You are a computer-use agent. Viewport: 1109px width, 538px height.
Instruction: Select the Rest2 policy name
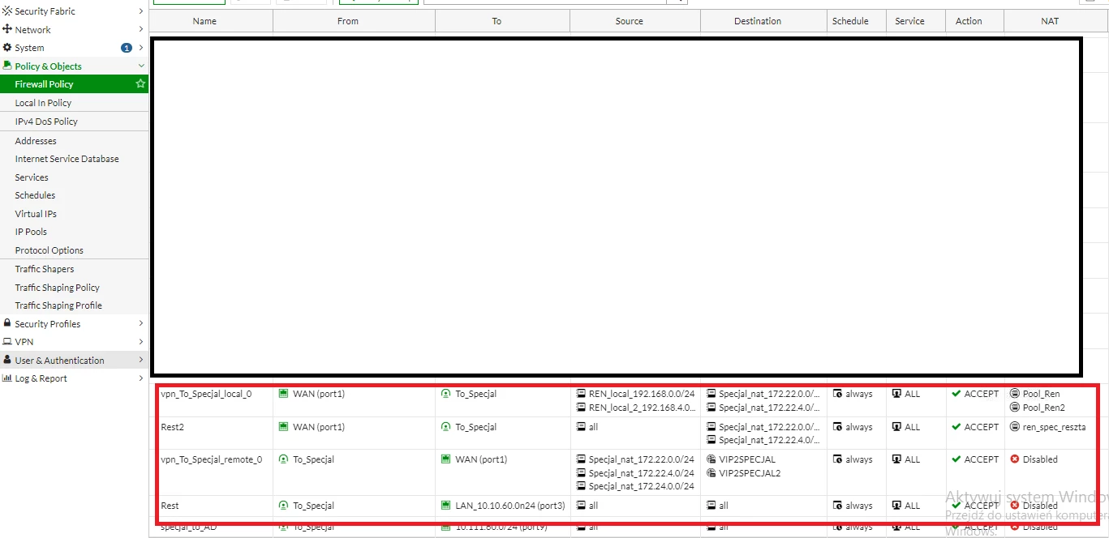click(173, 427)
